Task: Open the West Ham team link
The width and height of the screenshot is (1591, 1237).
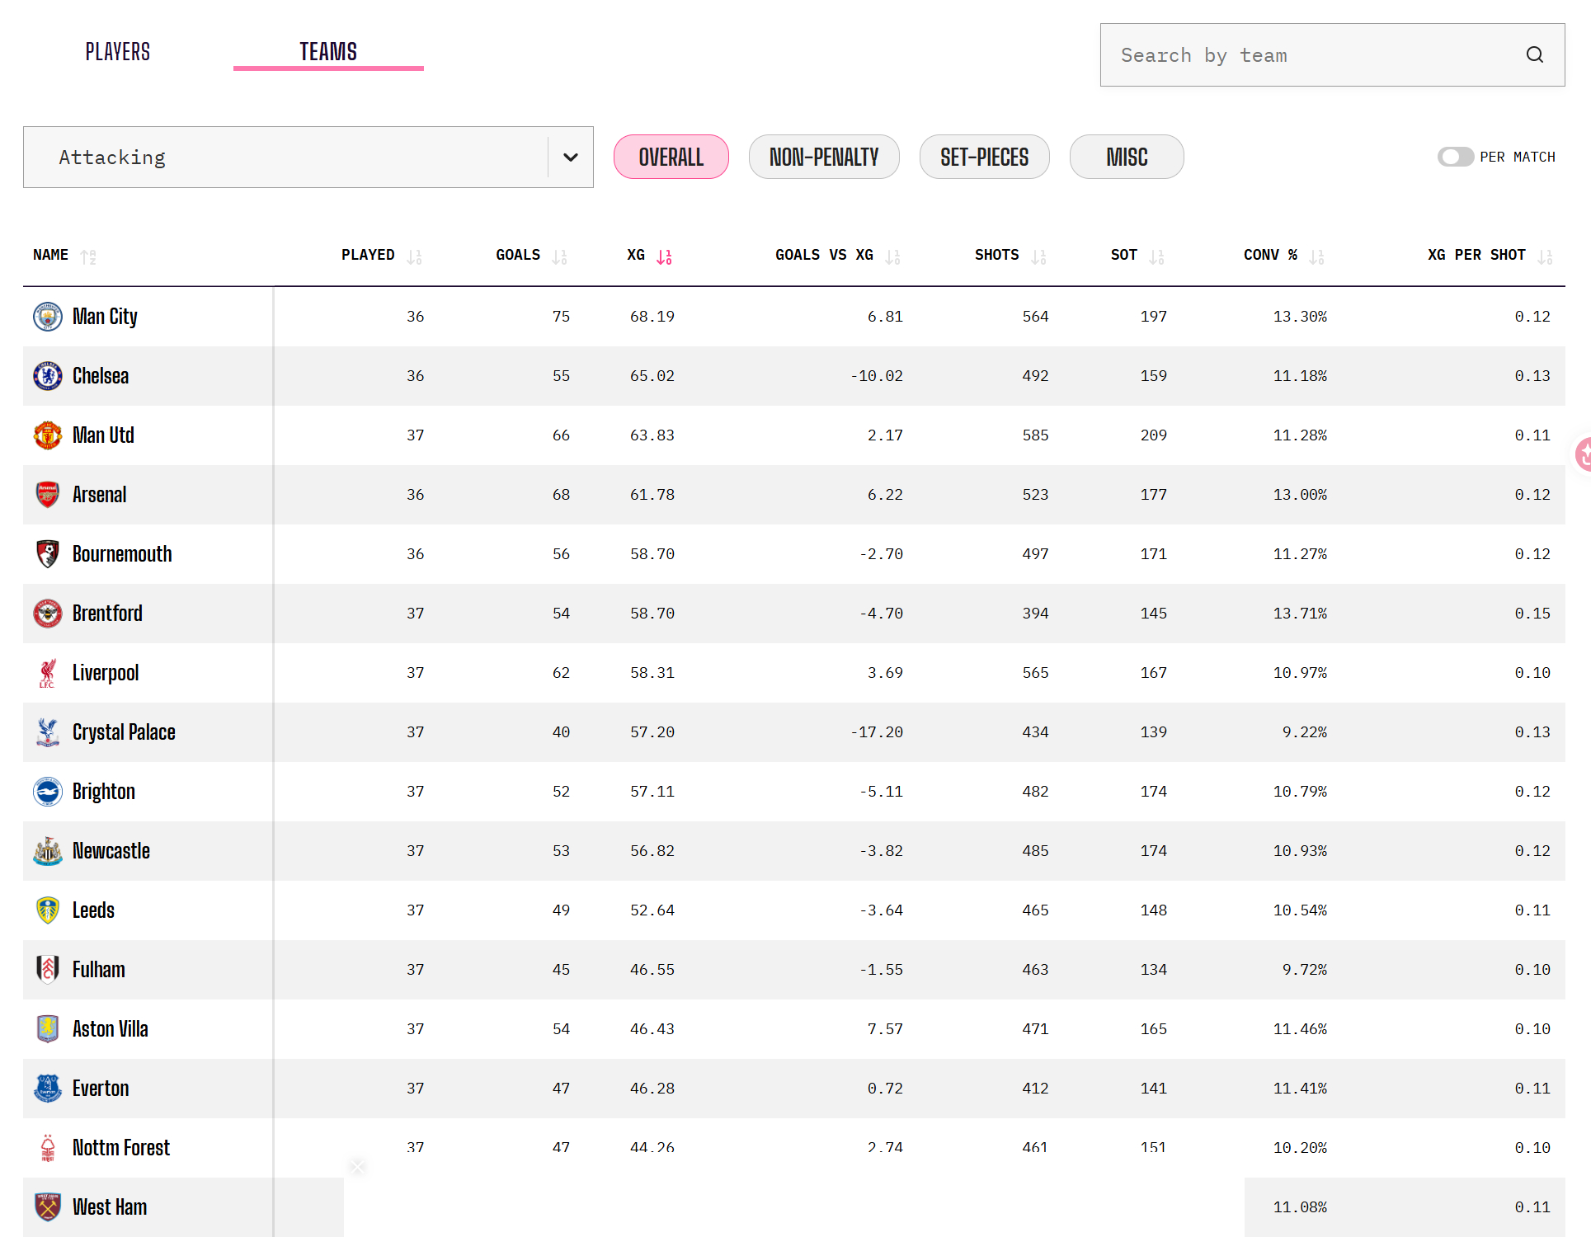Action: click(110, 1207)
